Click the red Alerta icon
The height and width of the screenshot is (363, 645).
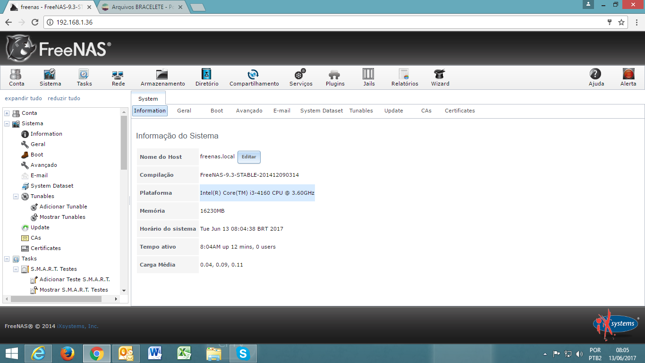click(628, 78)
